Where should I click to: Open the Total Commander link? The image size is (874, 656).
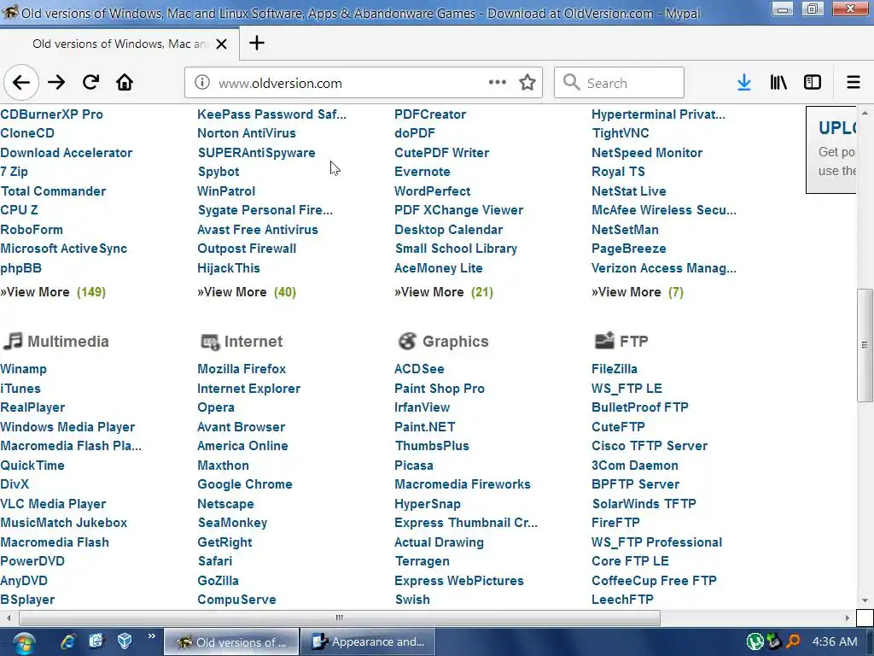point(53,191)
